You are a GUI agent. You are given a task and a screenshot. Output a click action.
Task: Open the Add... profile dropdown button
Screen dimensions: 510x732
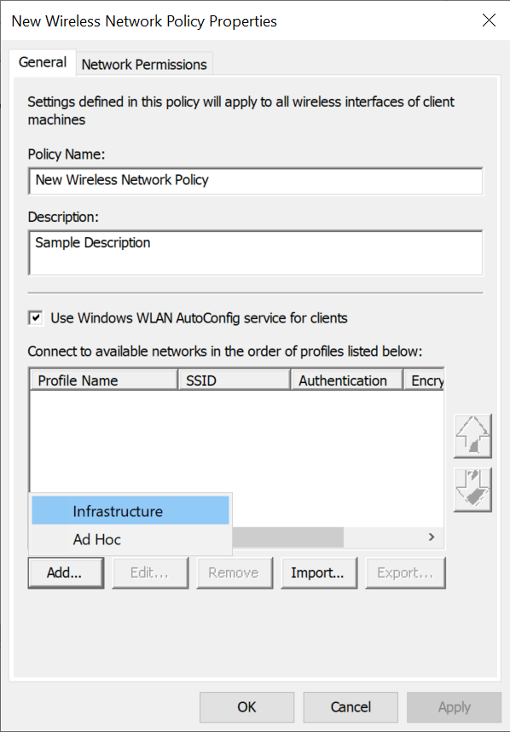tap(66, 572)
